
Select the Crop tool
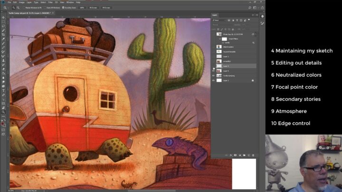3,35
